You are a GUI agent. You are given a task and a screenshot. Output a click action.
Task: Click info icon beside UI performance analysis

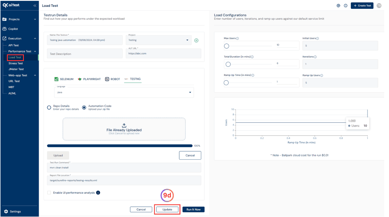[98, 193]
